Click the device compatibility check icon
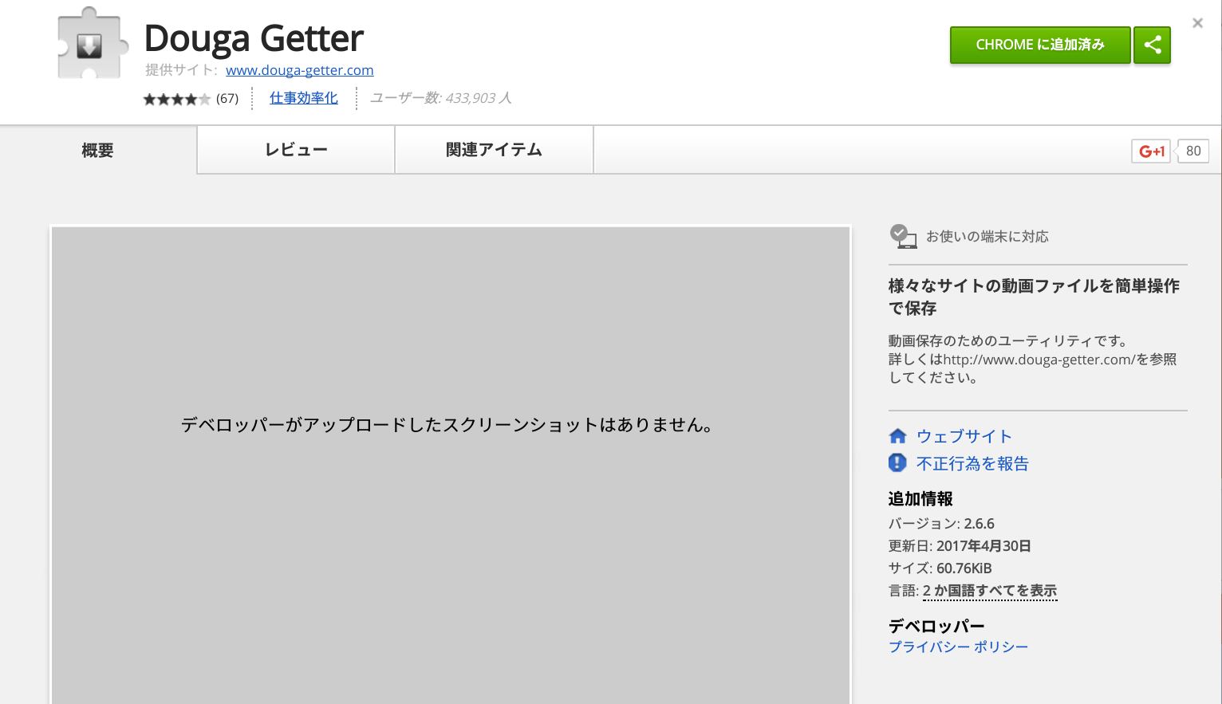1222x704 pixels. click(x=903, y=237)
